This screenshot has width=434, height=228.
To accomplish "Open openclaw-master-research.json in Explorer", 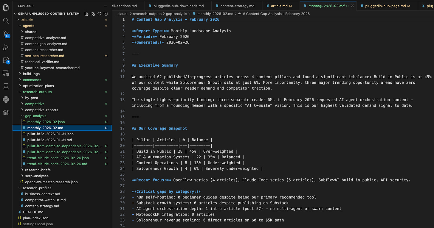I will click(x=51, y=182).
